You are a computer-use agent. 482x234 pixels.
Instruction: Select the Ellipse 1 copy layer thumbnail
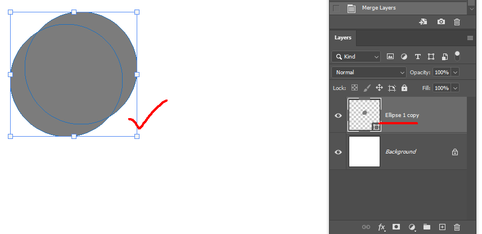coord(364,115)
